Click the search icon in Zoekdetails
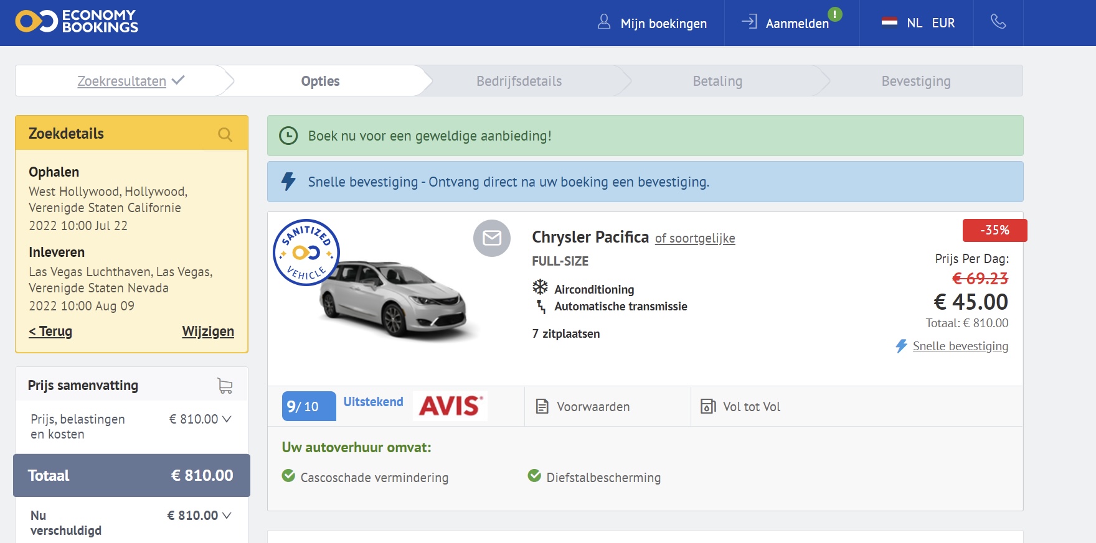The height and width of the screenshot is (543, 1096). [225, 134]
